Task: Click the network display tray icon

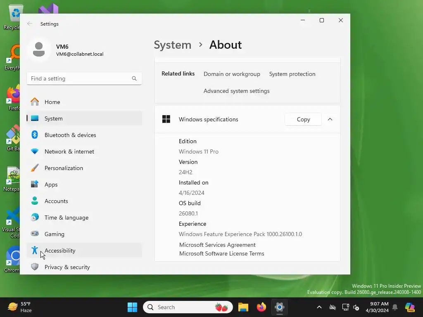Action: pos(345,307)
